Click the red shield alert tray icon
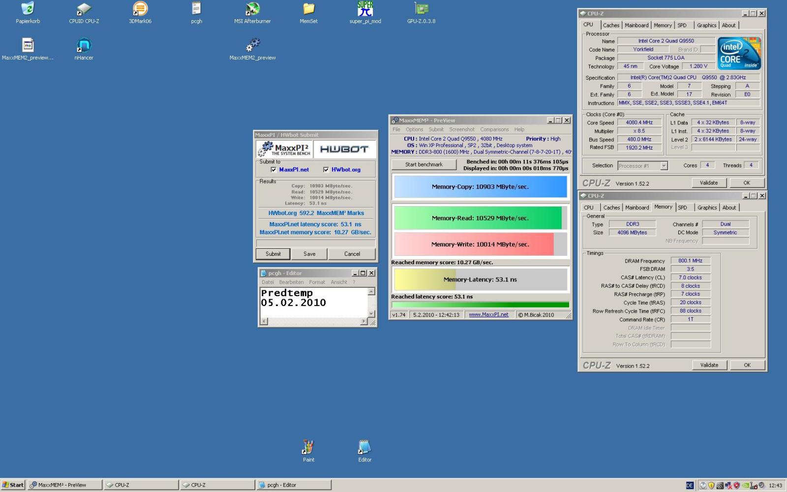The height and width of the screenshot is (492, 787). click(x=736, y=486)
